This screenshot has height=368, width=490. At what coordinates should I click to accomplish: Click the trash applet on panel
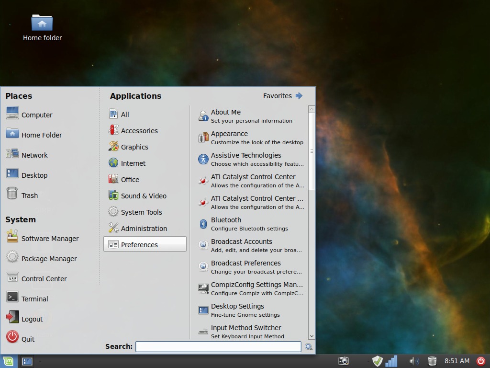(x=432, y=361)
